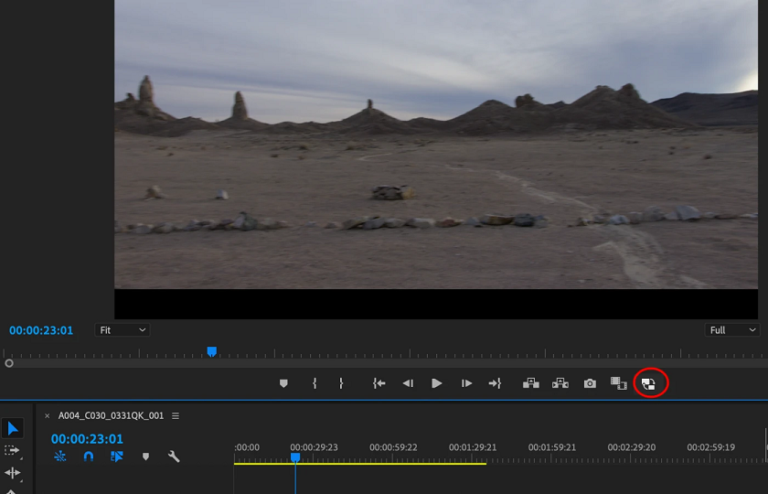The height and width of the screenshot is (494, 768).
Task: Toggle Snap in Timeline magnet icon
Action: [89, 456]
